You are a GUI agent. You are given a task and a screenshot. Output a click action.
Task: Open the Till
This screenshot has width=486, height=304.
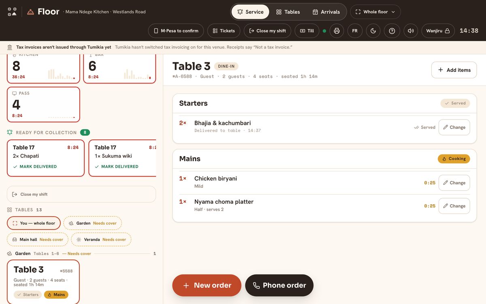[x=307, y=31]
